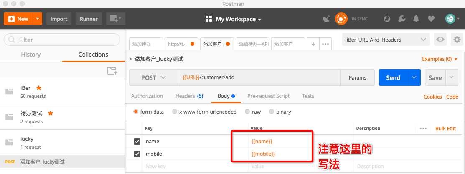465x174 pixels.
Task: Open the POST method dropdown
Action: coord(153,78)
